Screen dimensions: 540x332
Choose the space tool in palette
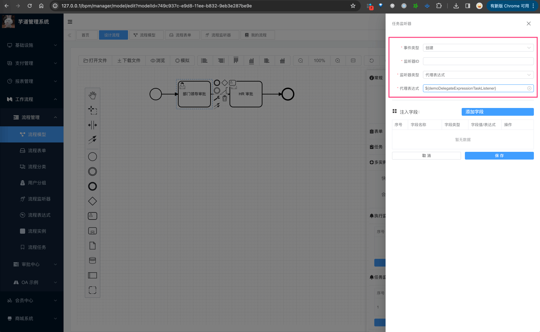coord(93,125)
